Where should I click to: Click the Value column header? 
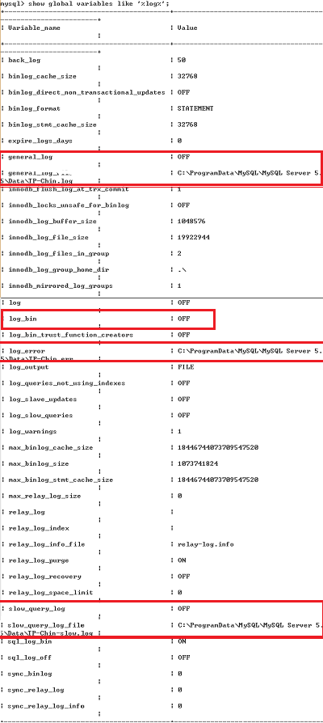187,28
